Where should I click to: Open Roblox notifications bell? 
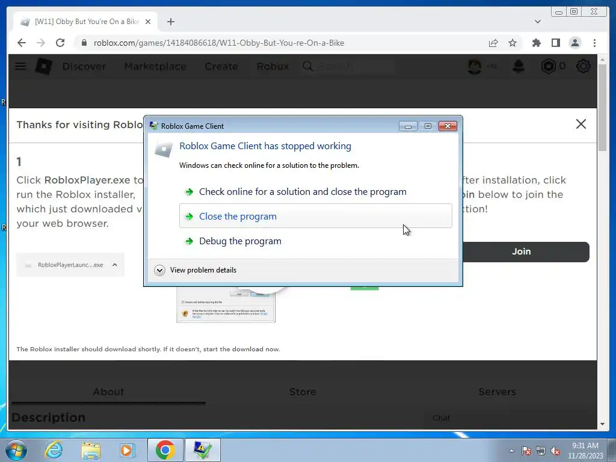coord(519,66)
